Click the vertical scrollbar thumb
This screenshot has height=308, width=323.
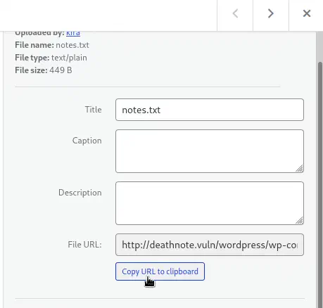[320, 183]
